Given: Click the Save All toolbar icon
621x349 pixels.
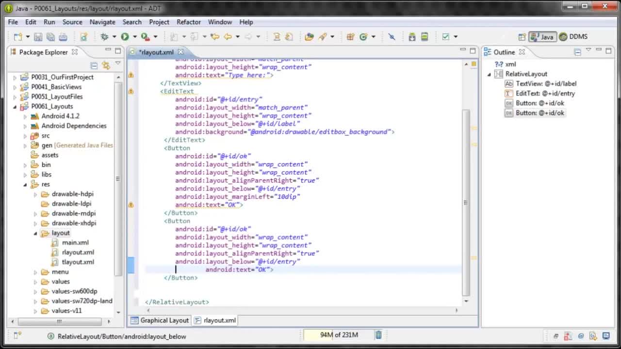Looking at the screenshot, I should [x=50, y=37].
